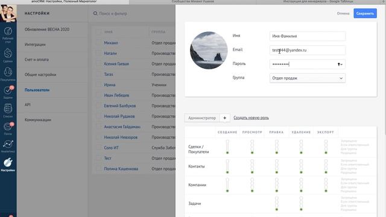Adjust the Контакты Удаление permission slider
The height and width of the screenshot is (217, 386).
tap(301, 166)
